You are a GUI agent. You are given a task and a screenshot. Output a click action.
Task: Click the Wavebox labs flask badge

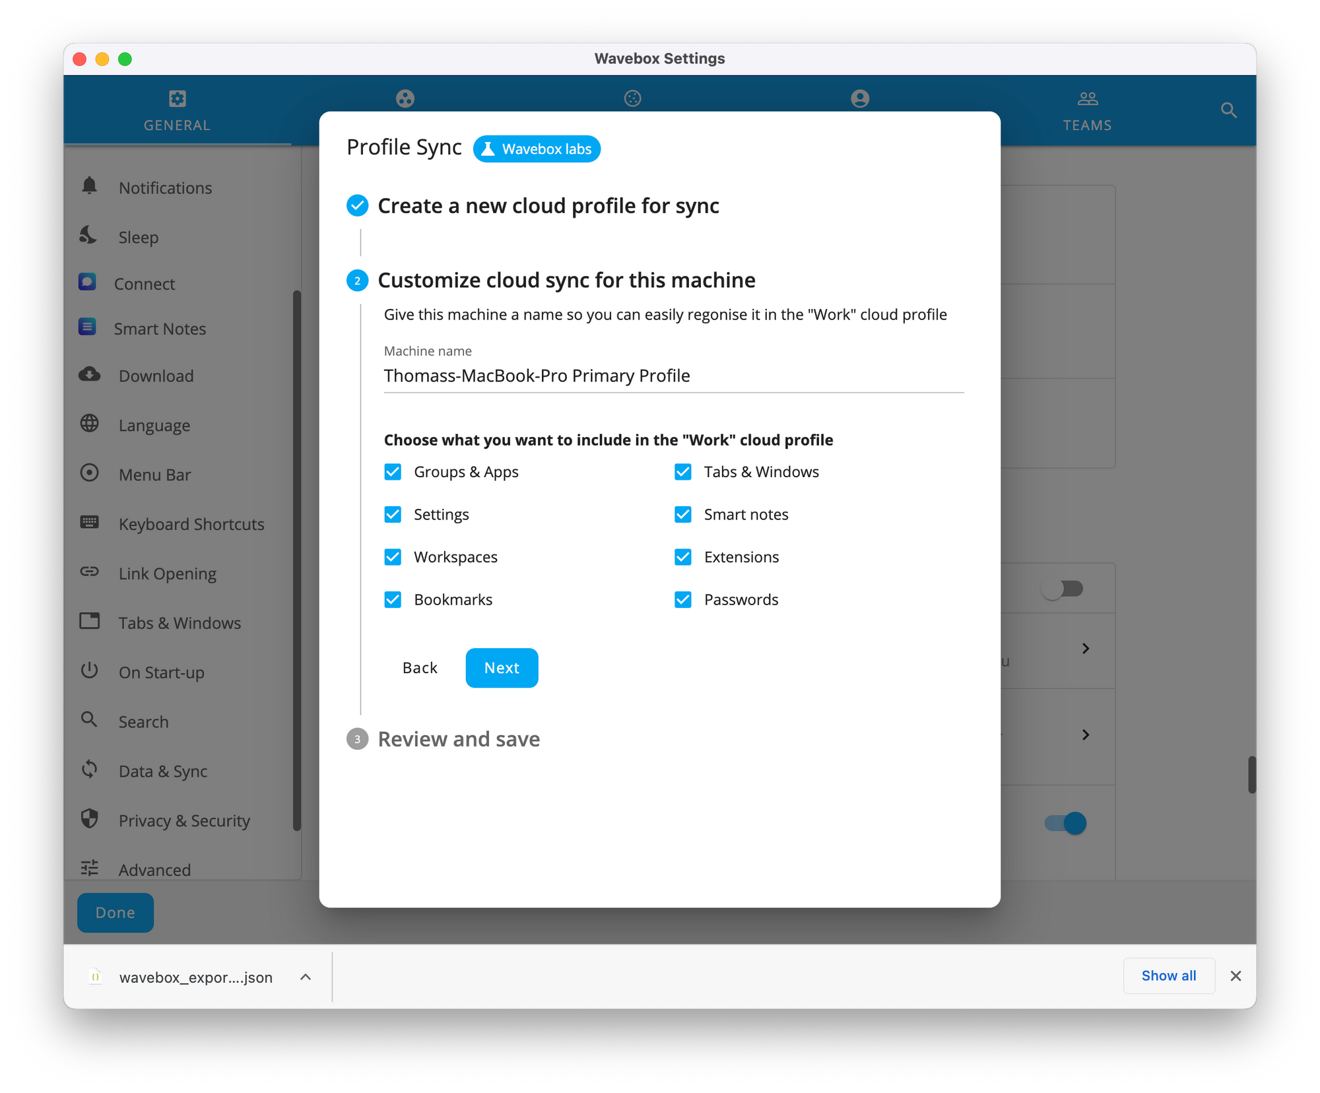pos(537,149)
